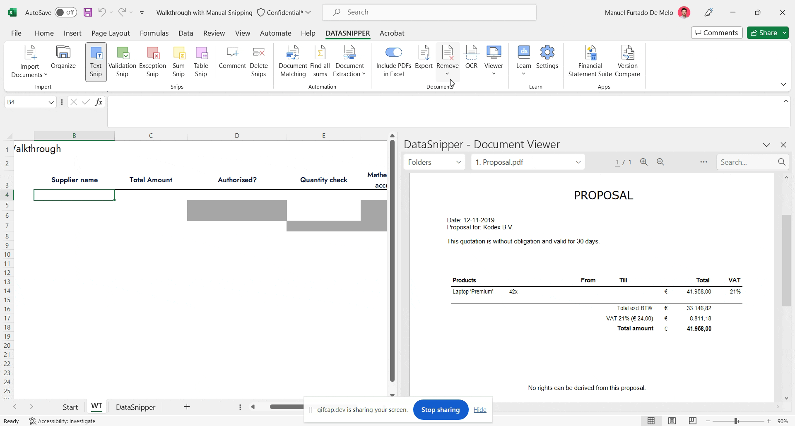Run Document Matching from the ribbon
Screen dimensions: 795x426
click(293, 61)
